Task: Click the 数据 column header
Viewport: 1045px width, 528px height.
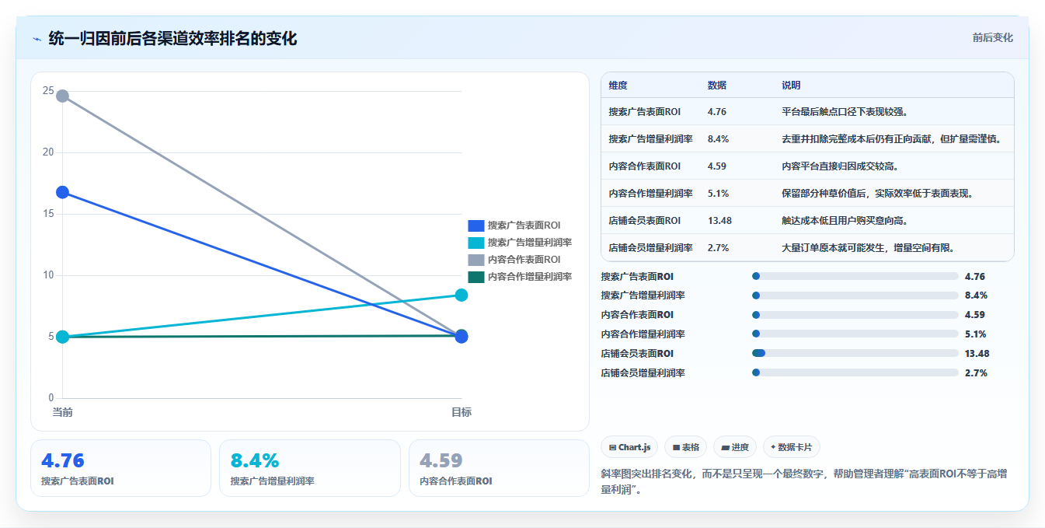Action: [717, 85]
